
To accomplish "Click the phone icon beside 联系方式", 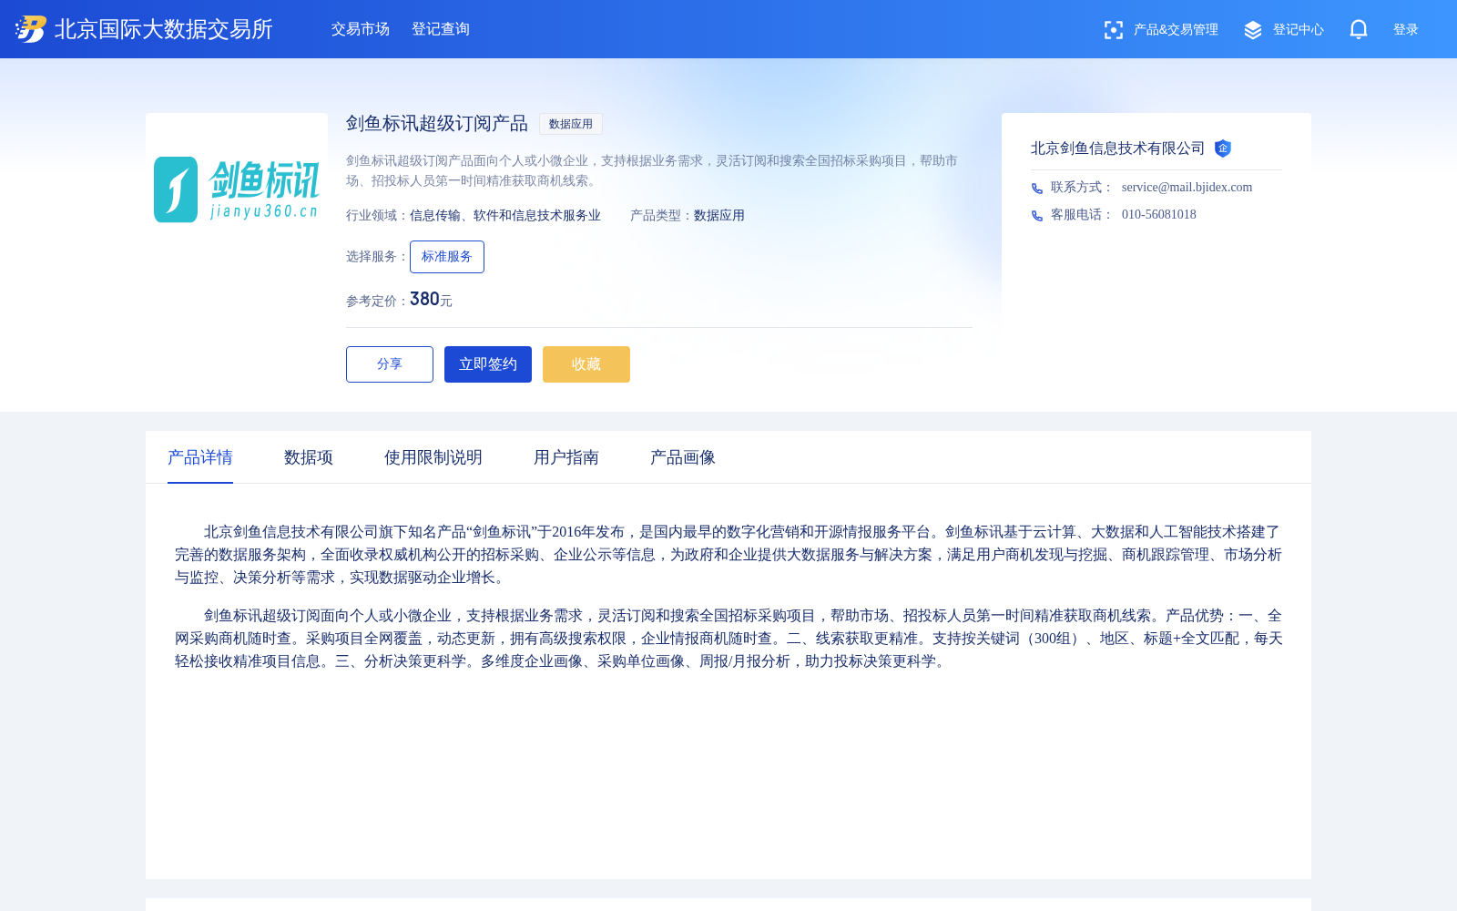I will coord(1036,188).
